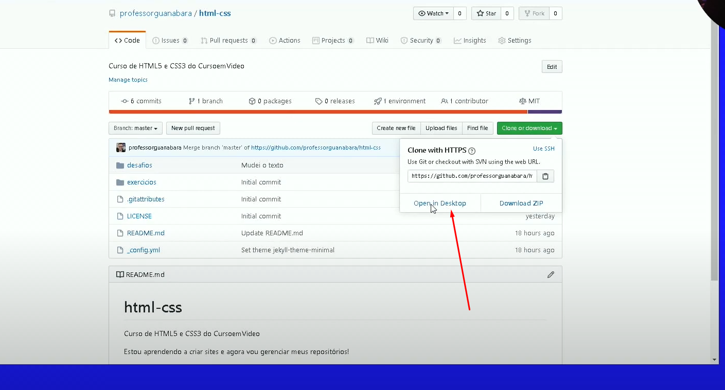Screen dimensions: 725x390
Task: Expand the Clone or download dropdown
Action: (x=529, y=128)
